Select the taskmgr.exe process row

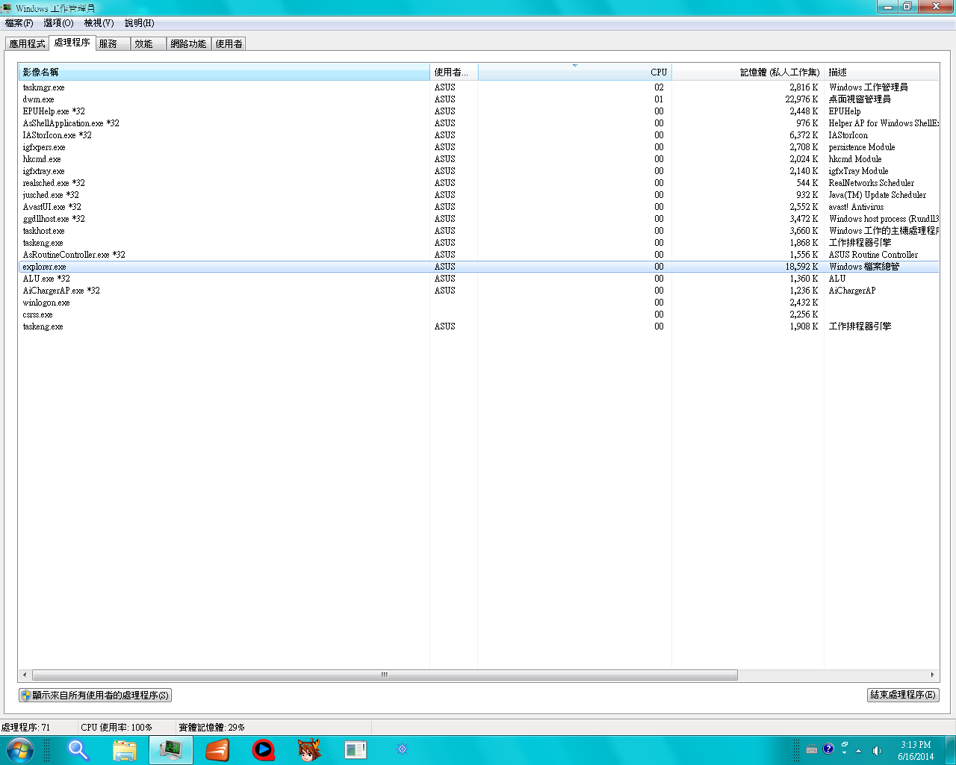tap(478, 87)
